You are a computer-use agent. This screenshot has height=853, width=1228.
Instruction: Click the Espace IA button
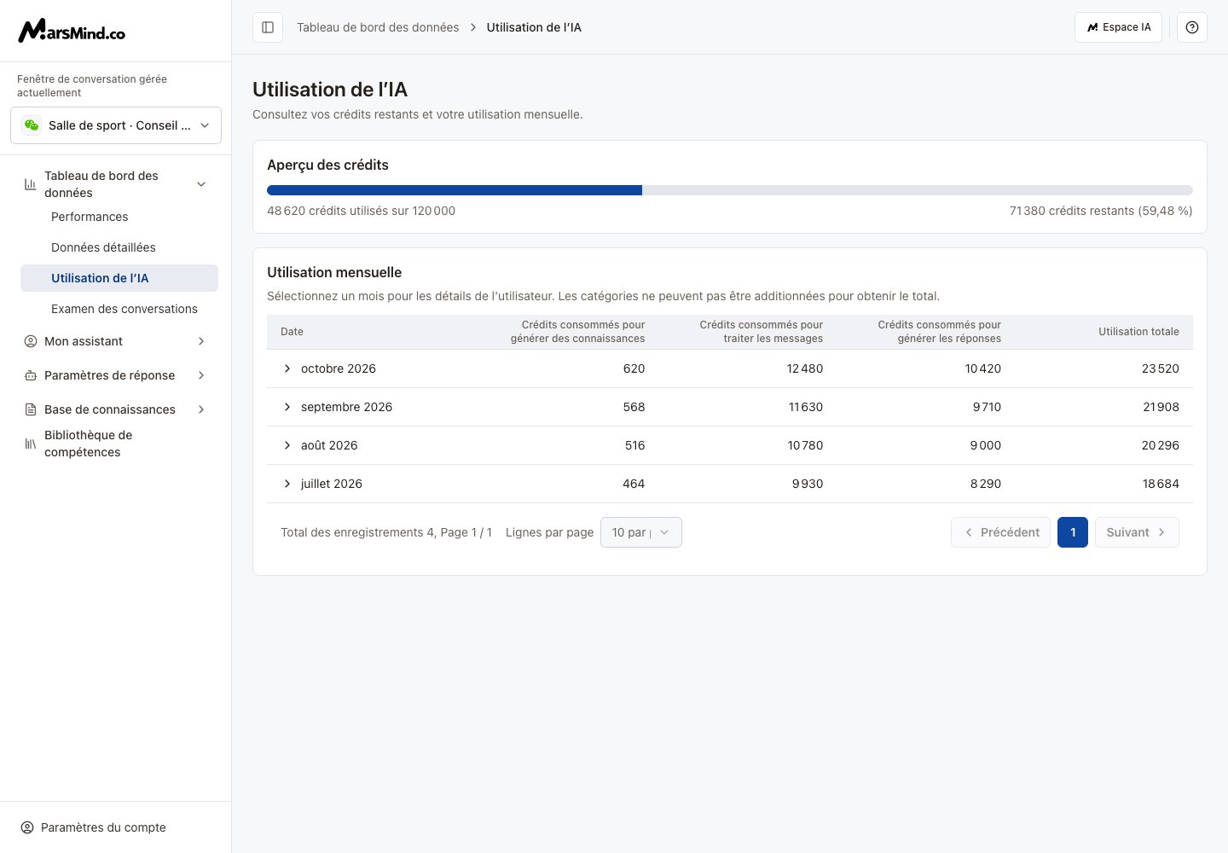click(1118, 27)
